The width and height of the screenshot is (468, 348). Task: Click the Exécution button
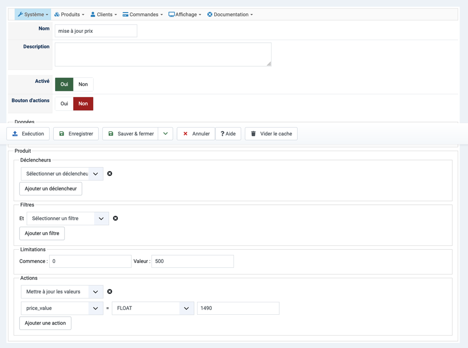tap(28, 133)
